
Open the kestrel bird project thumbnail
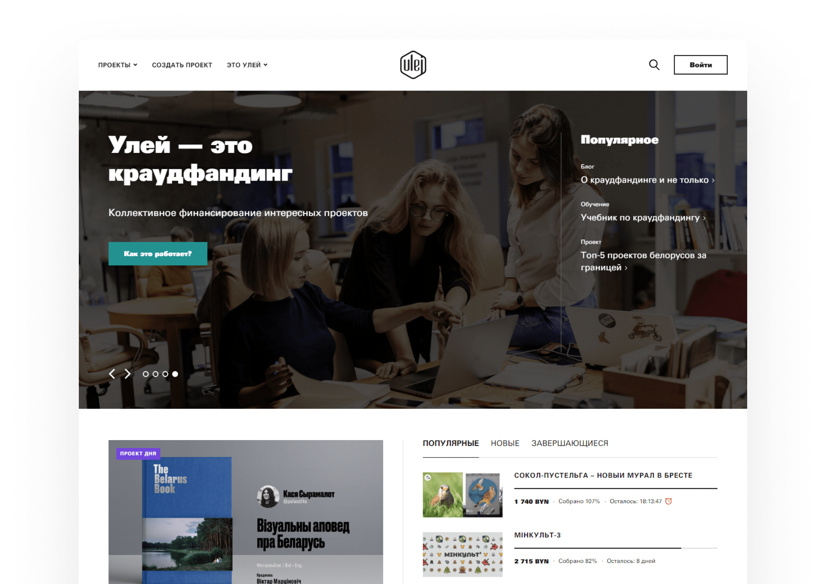[x=462, y=495]
